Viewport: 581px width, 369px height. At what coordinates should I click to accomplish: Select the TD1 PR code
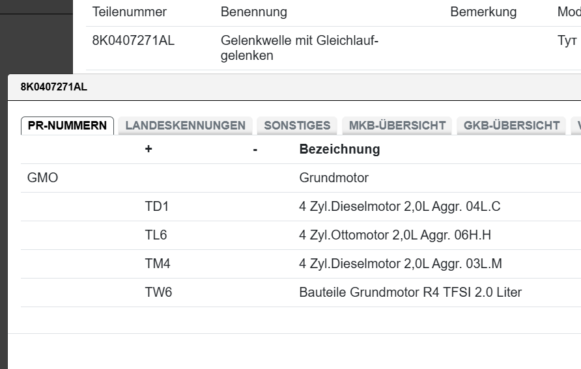(x=157, y=206)
